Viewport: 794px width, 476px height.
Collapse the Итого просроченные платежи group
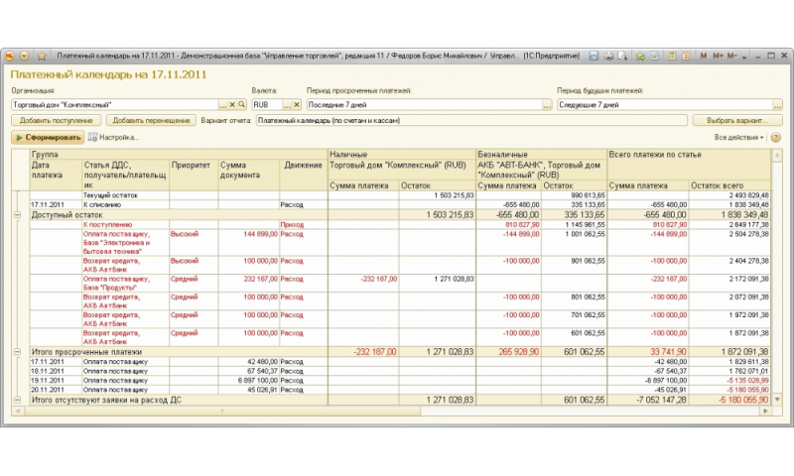(x=16, y=351)
